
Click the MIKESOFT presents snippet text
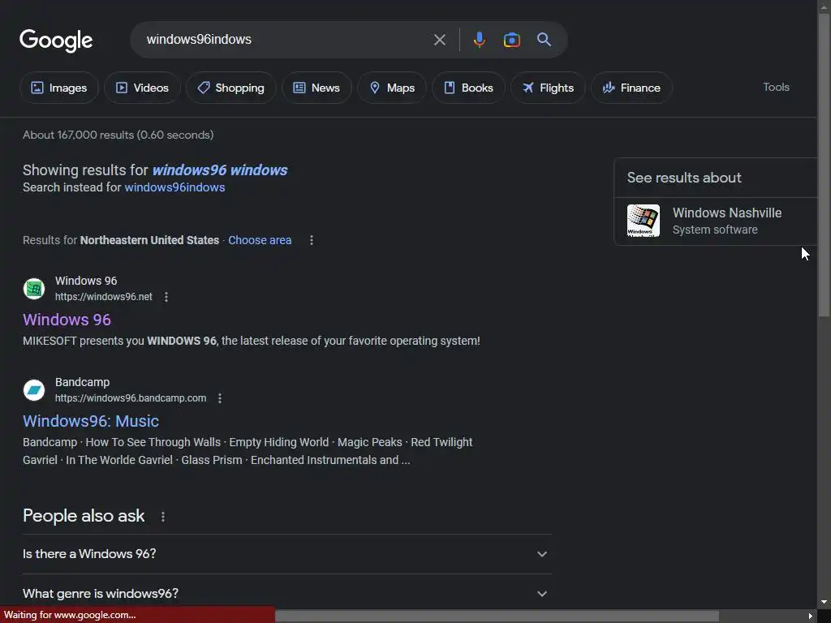(252, 341)
